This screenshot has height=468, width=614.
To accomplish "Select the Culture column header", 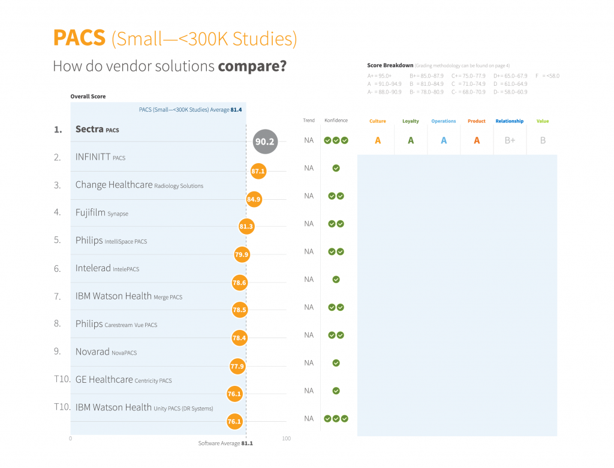I will pos(378,121).
